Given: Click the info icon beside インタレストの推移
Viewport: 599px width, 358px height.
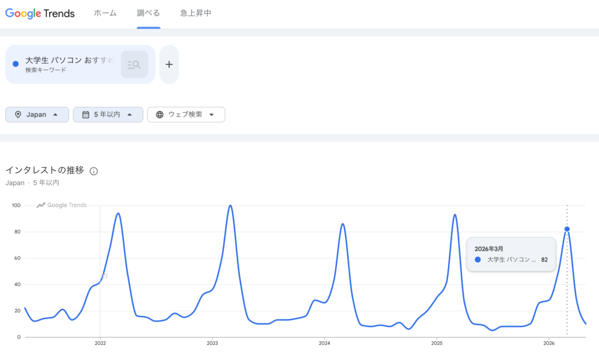Looking at the screenshot, I should (94, 171).
